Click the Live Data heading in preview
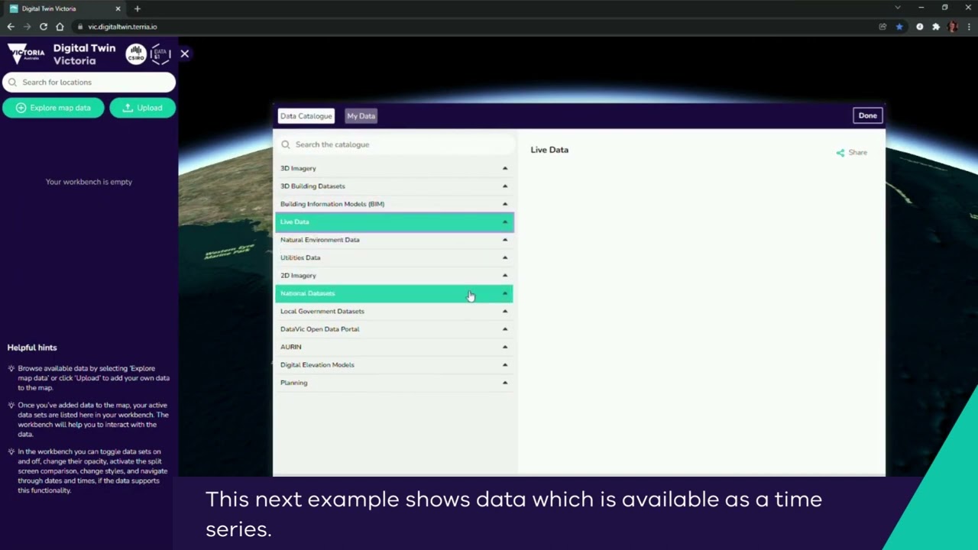The height and width of the screenshot is (550, 978). click(549, 150)
